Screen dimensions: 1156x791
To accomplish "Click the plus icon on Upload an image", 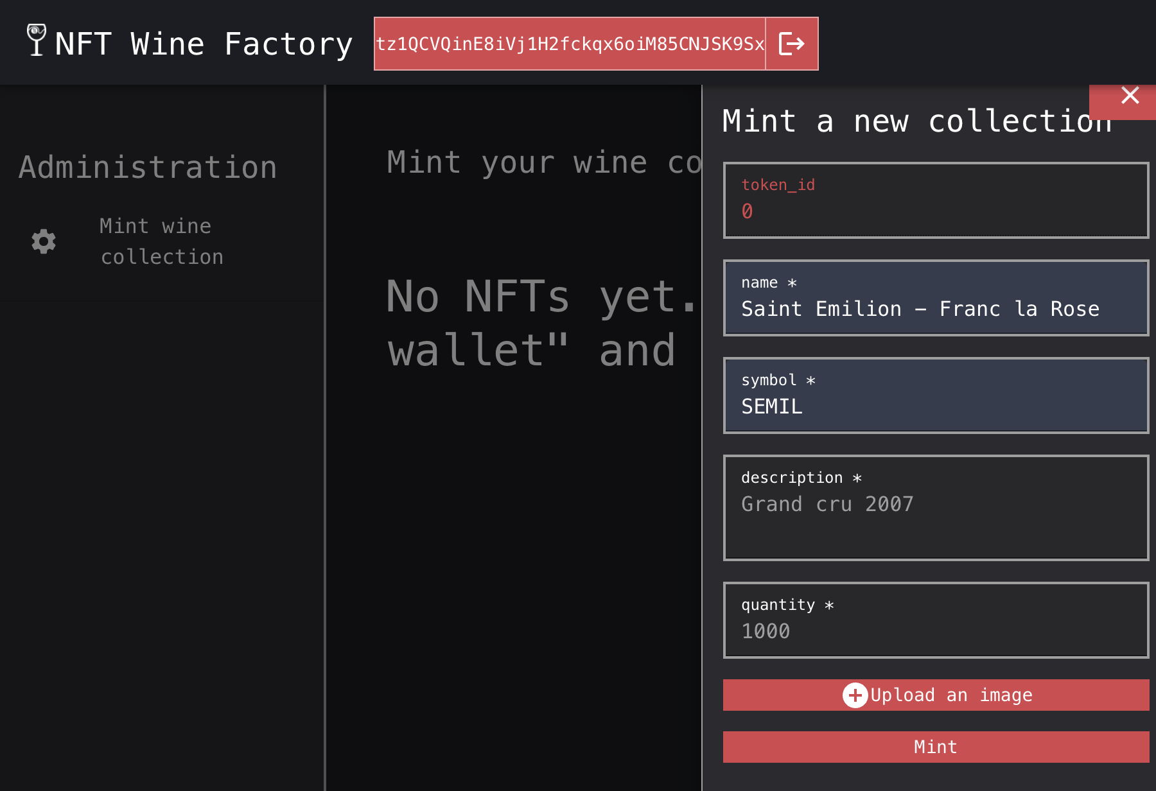I will click(854, 695).
